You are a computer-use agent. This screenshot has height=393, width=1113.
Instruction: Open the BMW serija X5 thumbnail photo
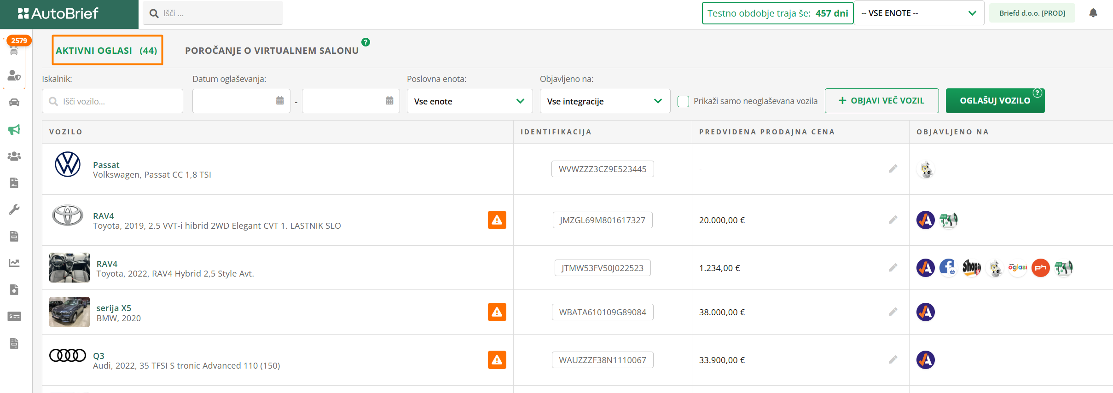point(70,312)
